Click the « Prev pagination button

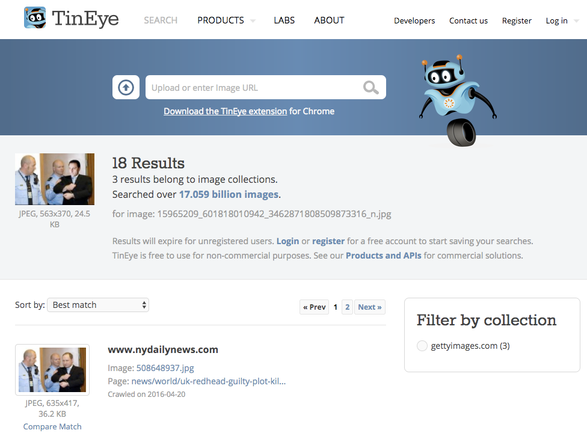314,307
